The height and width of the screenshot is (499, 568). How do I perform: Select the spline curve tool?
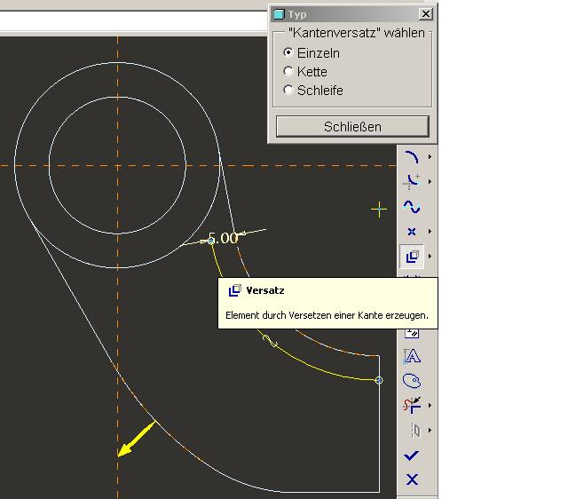pyautogui.click(x=411, y=207)
